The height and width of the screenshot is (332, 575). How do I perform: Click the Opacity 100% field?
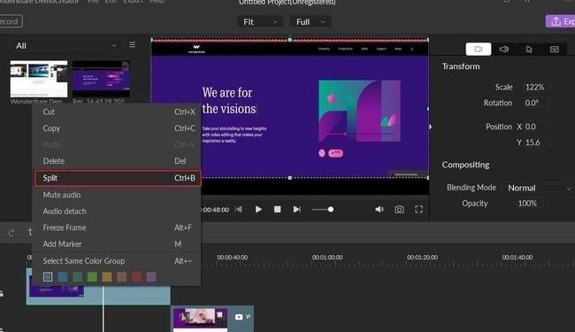[528, 204]
